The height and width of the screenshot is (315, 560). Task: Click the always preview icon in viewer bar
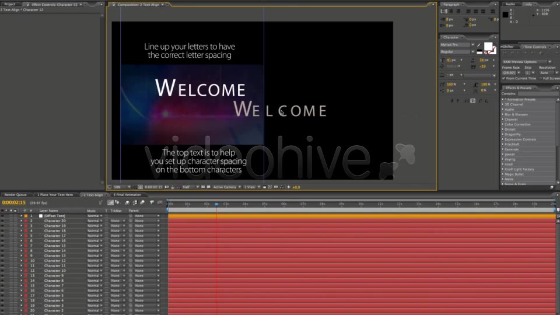pos(109,187)
